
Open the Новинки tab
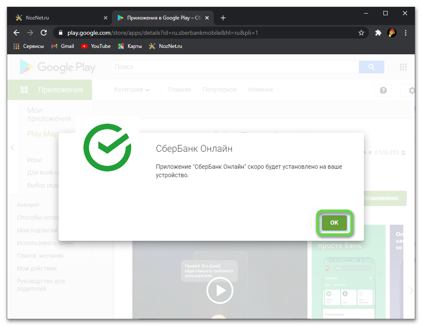pyautogui.click(x=260, y=89)
